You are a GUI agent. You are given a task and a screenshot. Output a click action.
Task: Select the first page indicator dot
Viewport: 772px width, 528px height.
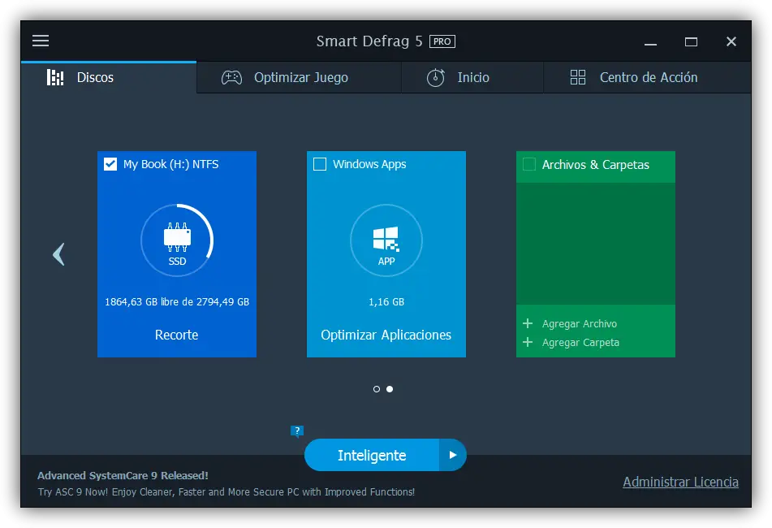coord(377,389)
